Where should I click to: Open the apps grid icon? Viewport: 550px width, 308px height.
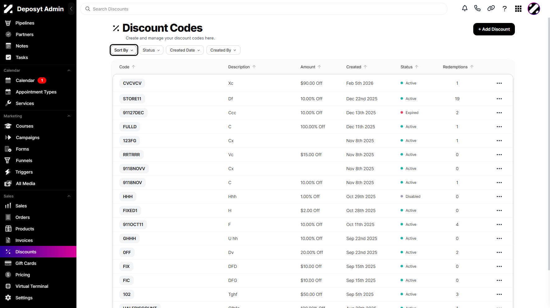[x=518, y=9]
